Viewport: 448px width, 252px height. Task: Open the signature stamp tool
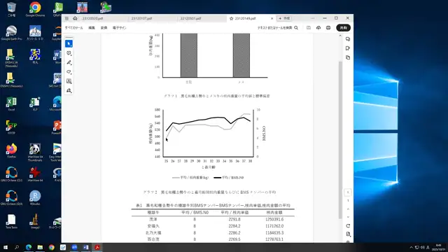[x=69, y=90]
